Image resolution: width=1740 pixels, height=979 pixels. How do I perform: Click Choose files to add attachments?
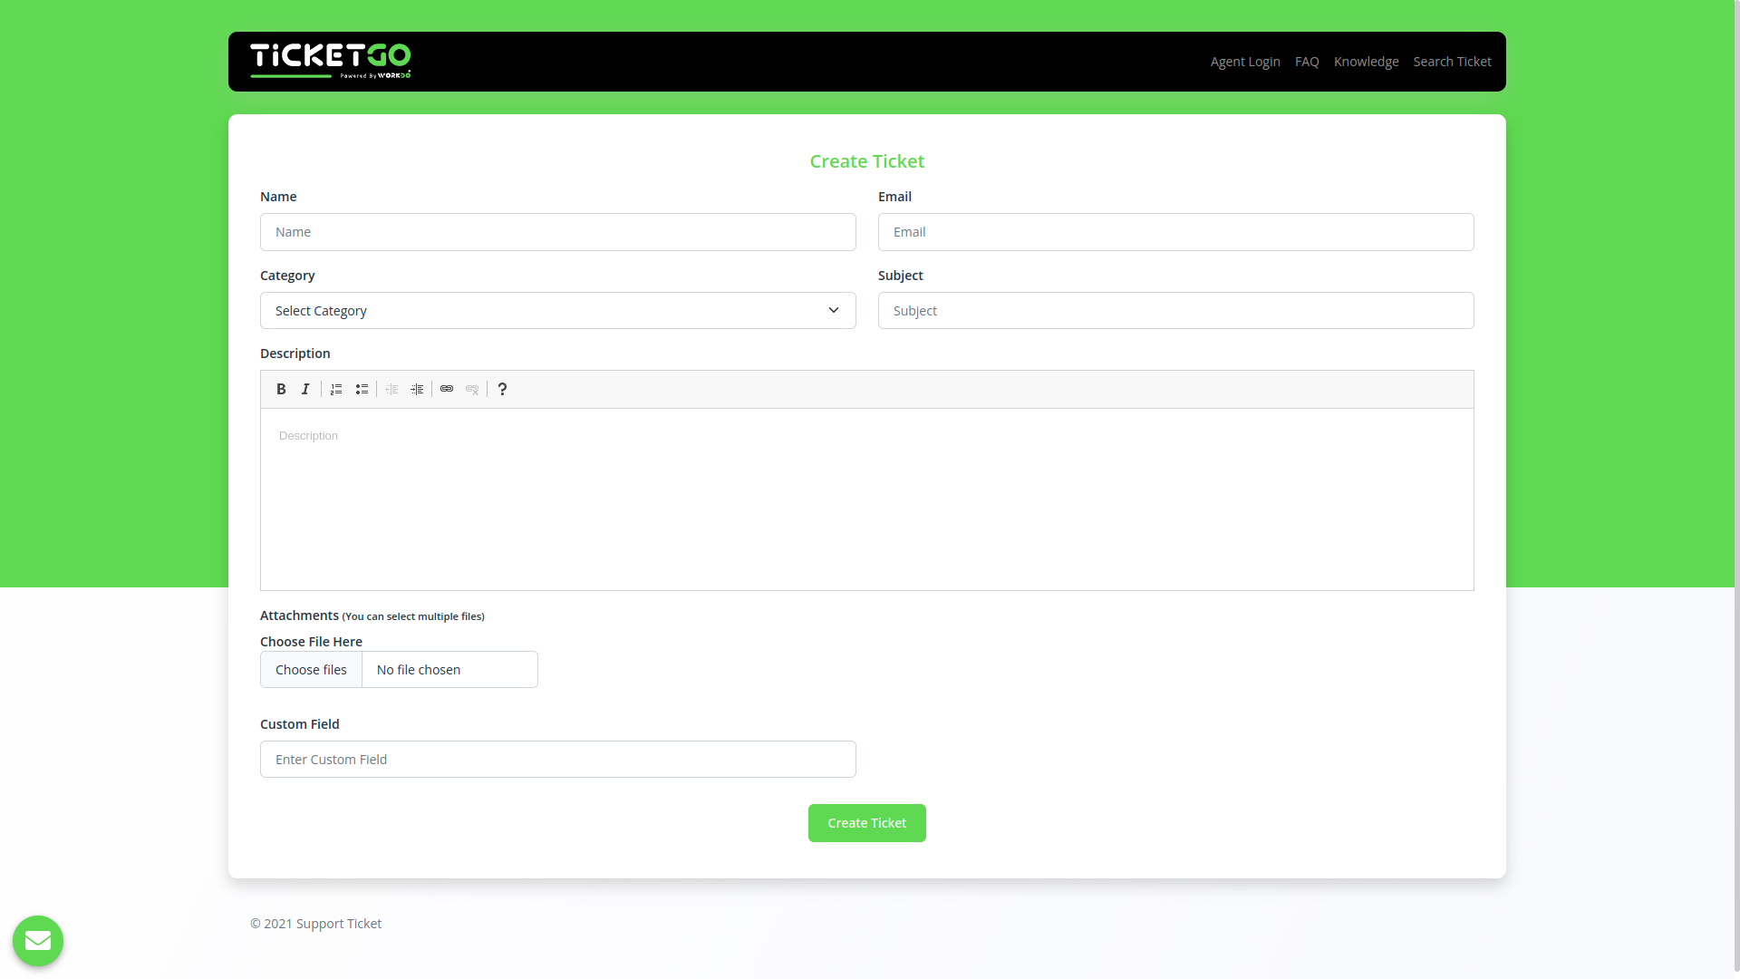pos(311,669)
